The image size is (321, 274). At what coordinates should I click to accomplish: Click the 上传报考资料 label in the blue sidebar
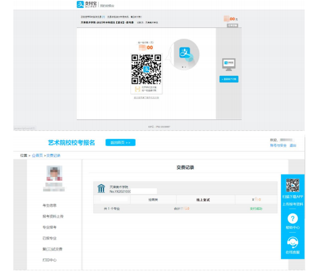coord(293,204)
